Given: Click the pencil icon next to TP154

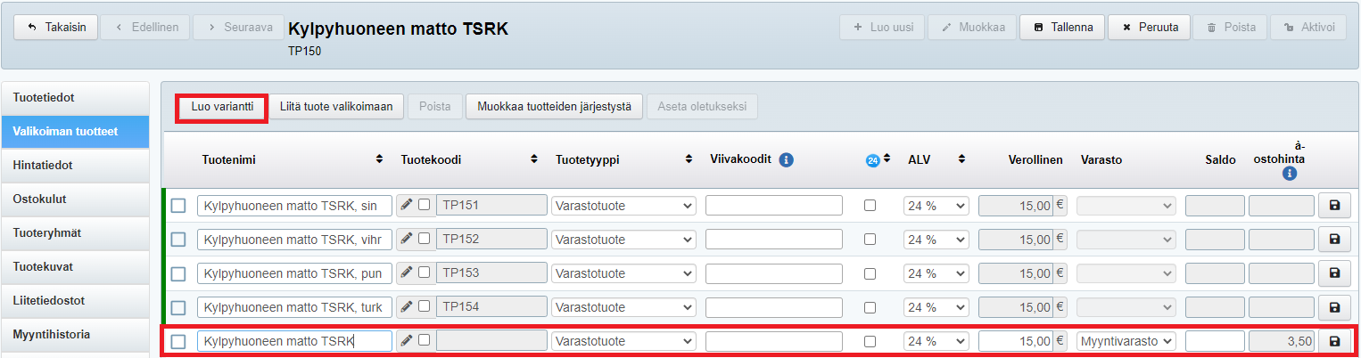Looking at the screenshot, I should [407, 307].
